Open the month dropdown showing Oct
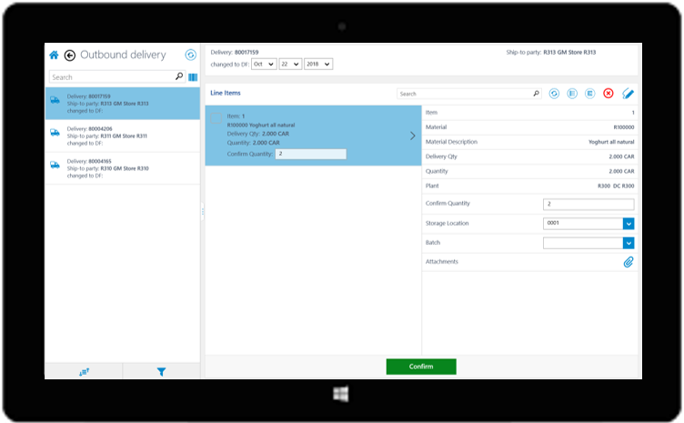 click(x=264, y=65)
